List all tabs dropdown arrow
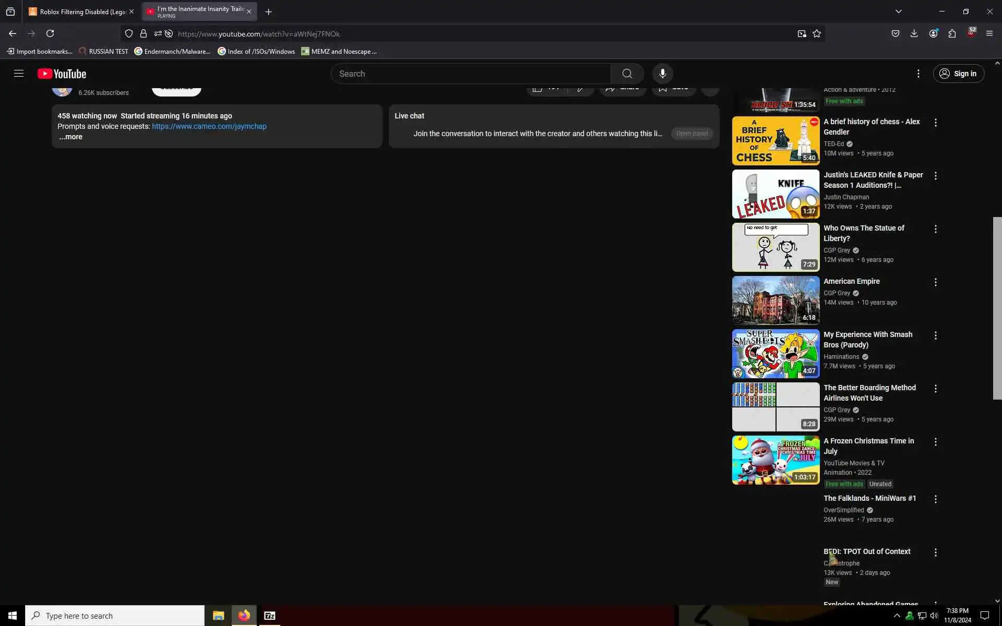Viewport: 1002px width, 626px height. [x=898, y=11]
